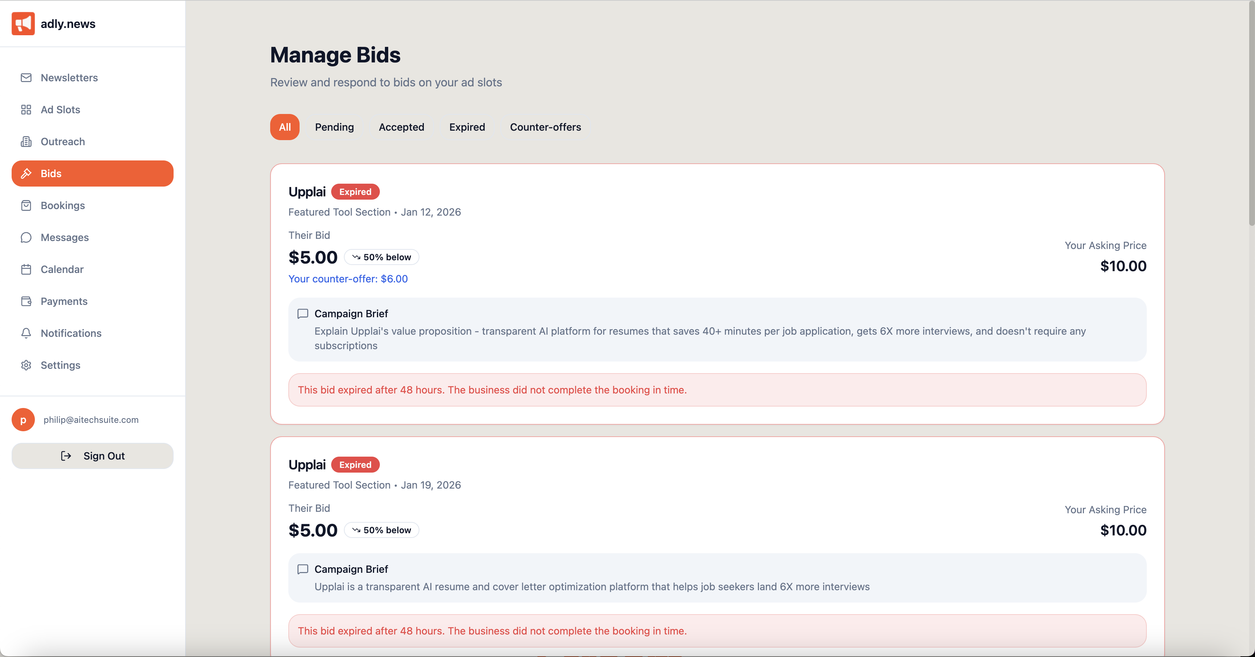Click the Outreach building icon
Image resolution: width=1255 pixels, height=657 pixels.
(26, 142)
